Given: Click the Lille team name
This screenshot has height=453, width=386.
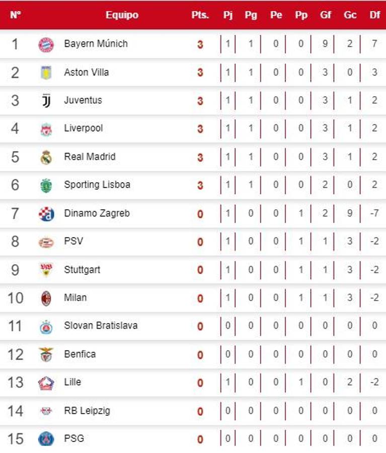Looking at the screenshot, I should point(72,382).
